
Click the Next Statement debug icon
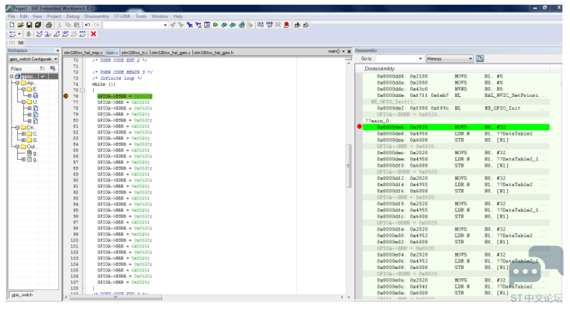pos(65,34)
